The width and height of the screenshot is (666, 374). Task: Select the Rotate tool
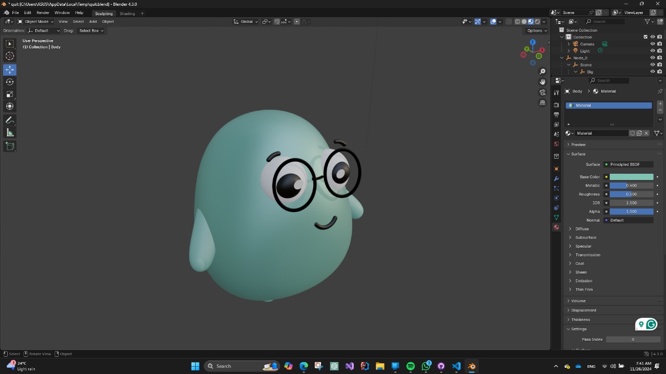click(9, 82)
